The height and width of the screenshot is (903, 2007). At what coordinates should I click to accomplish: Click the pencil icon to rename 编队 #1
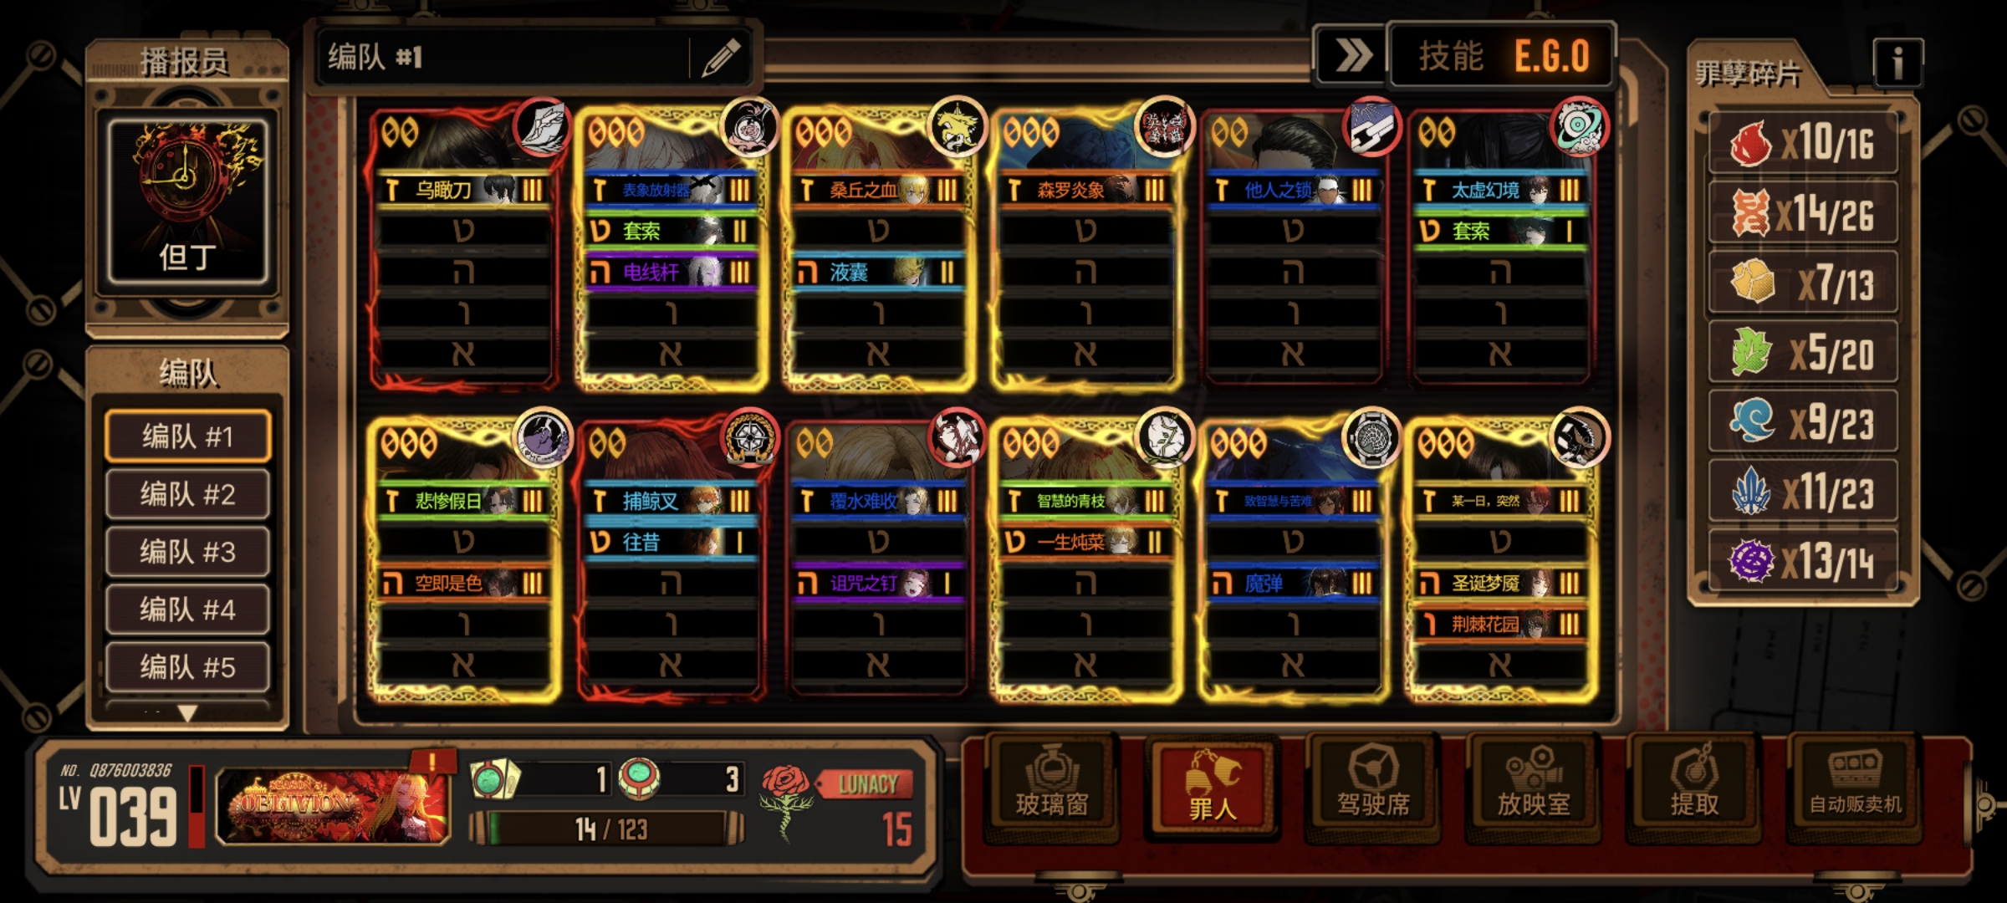[720, 58]
